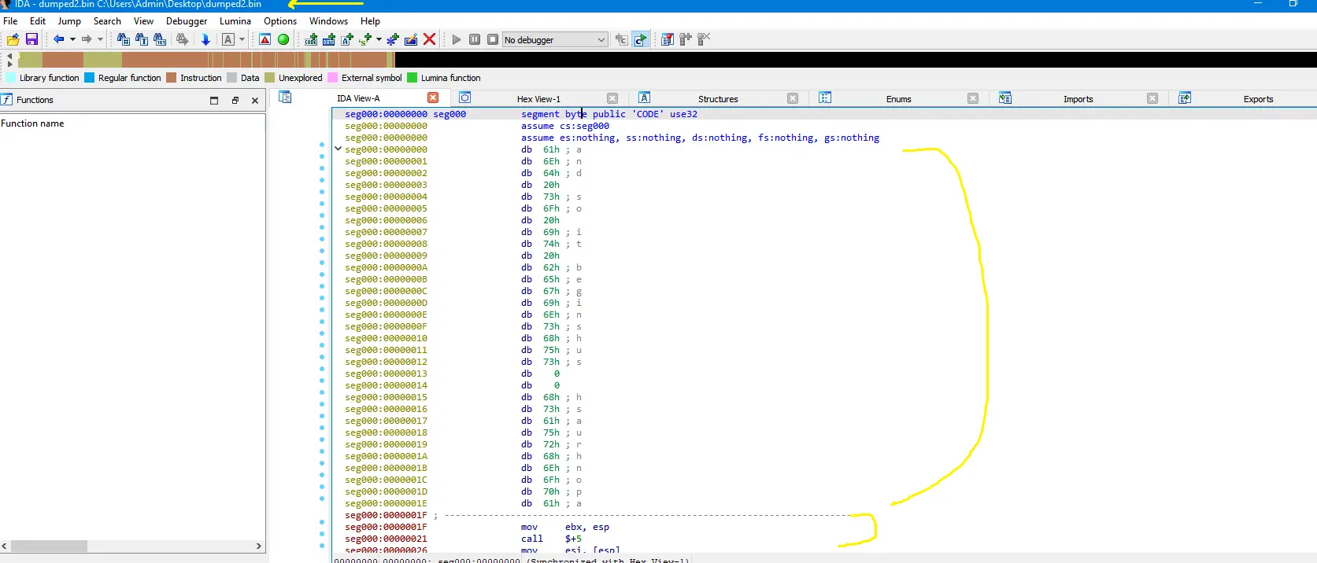Click the navigation band left scroll arrow
Viewport: 1317px width, 563px height.
[9, 56]
